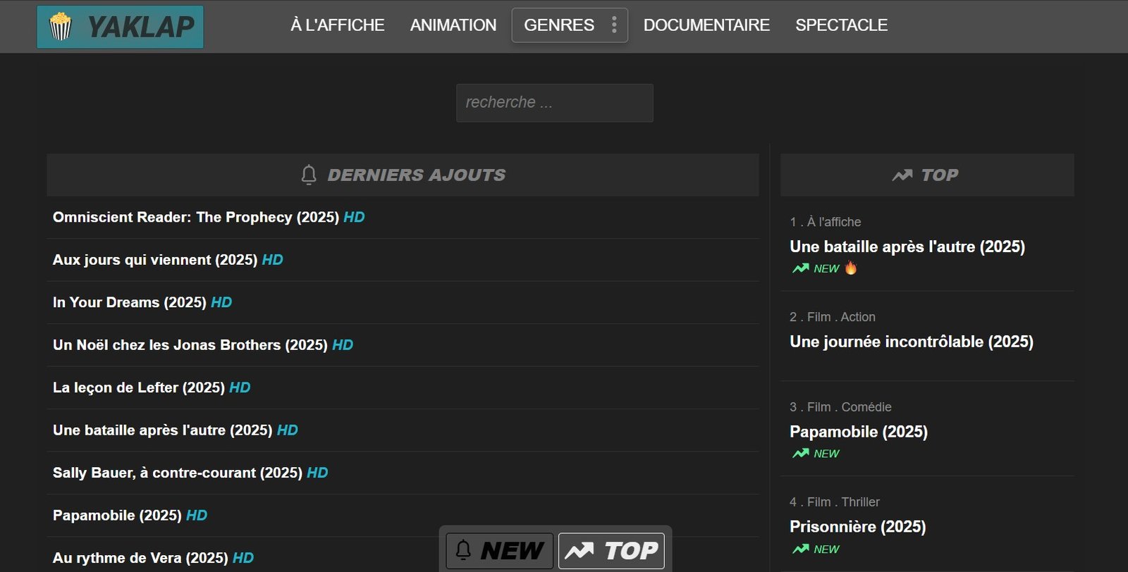Focus the recherche search field
The image size is (1128, 572).
554,103
